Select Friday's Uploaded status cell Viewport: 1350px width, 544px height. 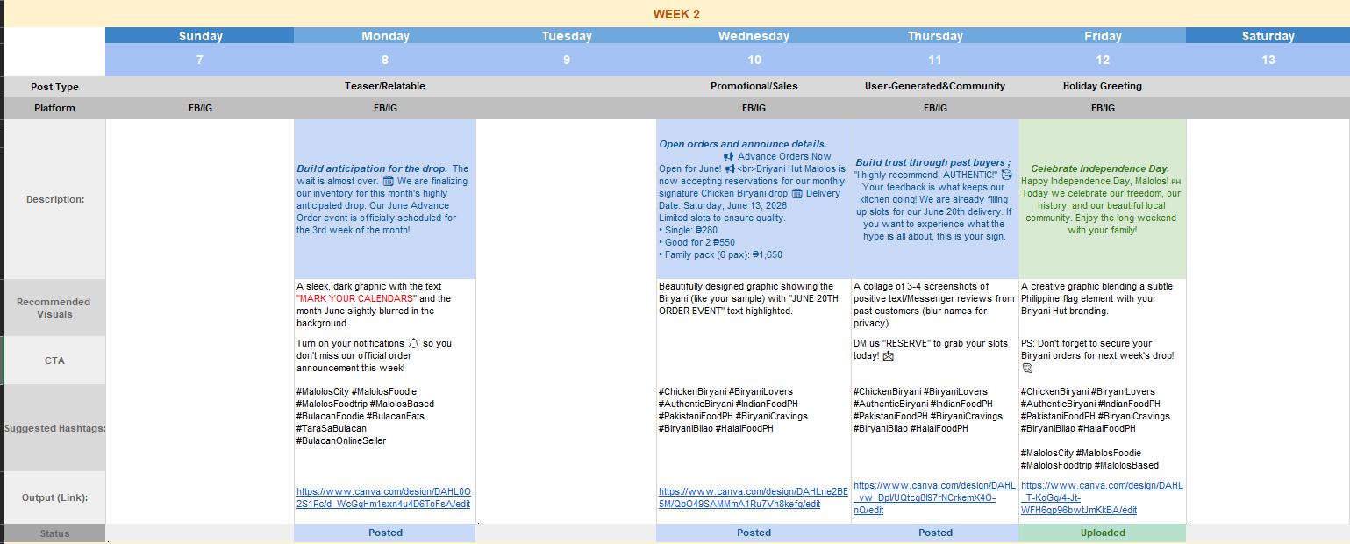1103,533
